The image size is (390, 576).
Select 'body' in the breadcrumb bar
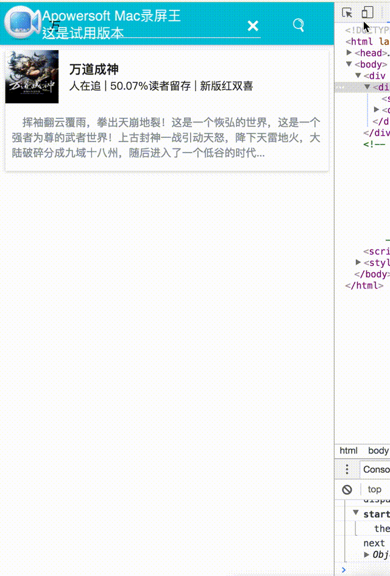pos(378,450)
